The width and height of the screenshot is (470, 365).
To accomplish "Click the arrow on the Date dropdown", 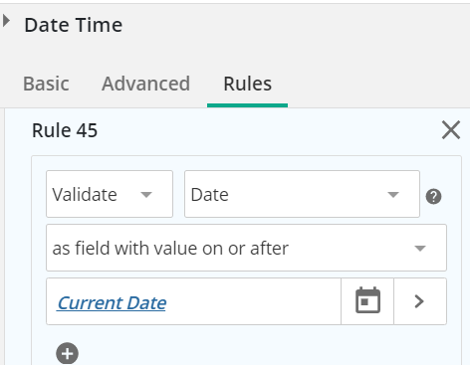I will 393,195.
